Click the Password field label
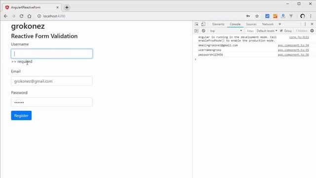Image resolution: width=316 pixels, height=178 pixels. 19,92
